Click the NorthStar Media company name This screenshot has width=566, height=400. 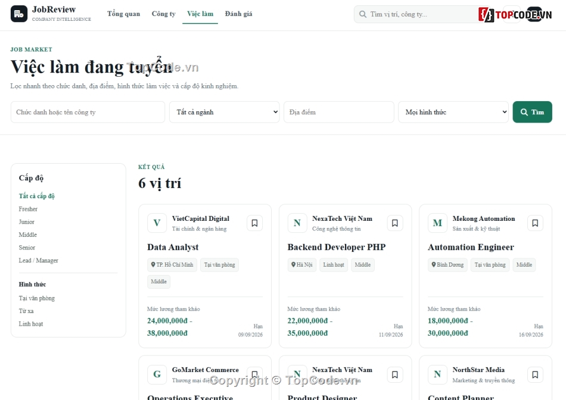(478, 370)
